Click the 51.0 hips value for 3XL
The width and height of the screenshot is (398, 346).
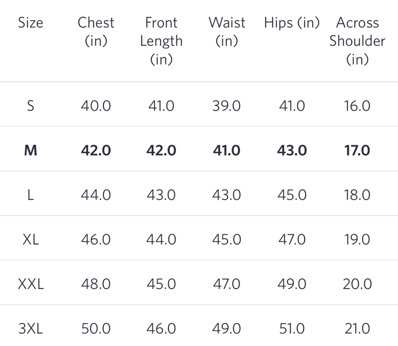[x=292, y=328]
